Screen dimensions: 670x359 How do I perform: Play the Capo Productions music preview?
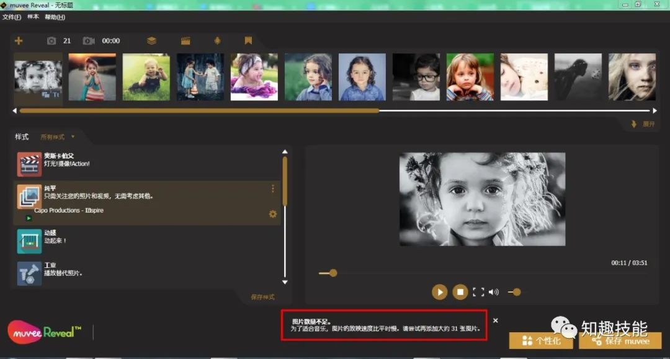(29, 218)
